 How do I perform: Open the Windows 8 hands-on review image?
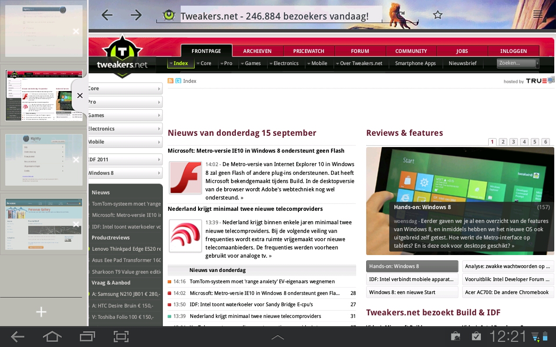pos(460,201)
